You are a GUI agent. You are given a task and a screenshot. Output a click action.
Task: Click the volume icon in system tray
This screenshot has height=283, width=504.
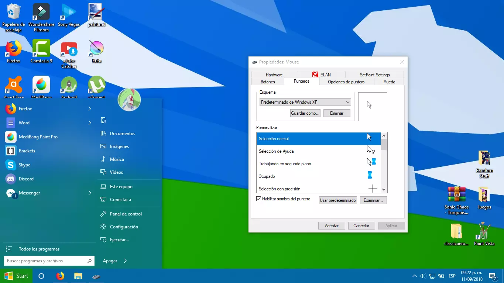click(x=423, y=276)
